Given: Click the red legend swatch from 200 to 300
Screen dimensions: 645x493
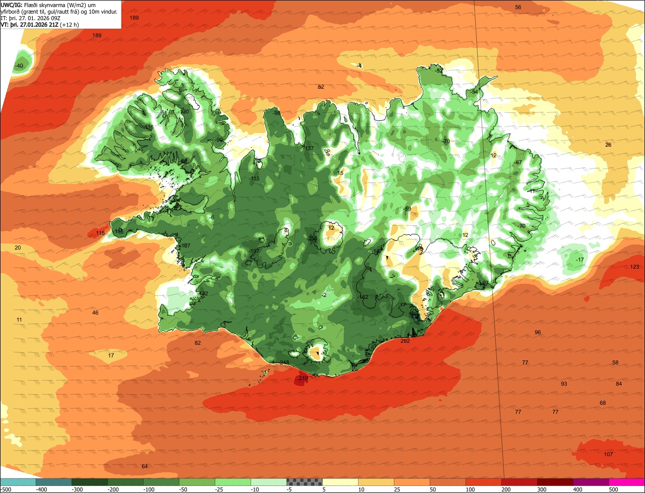Looking at the screenshot, I should click(520, 482).
